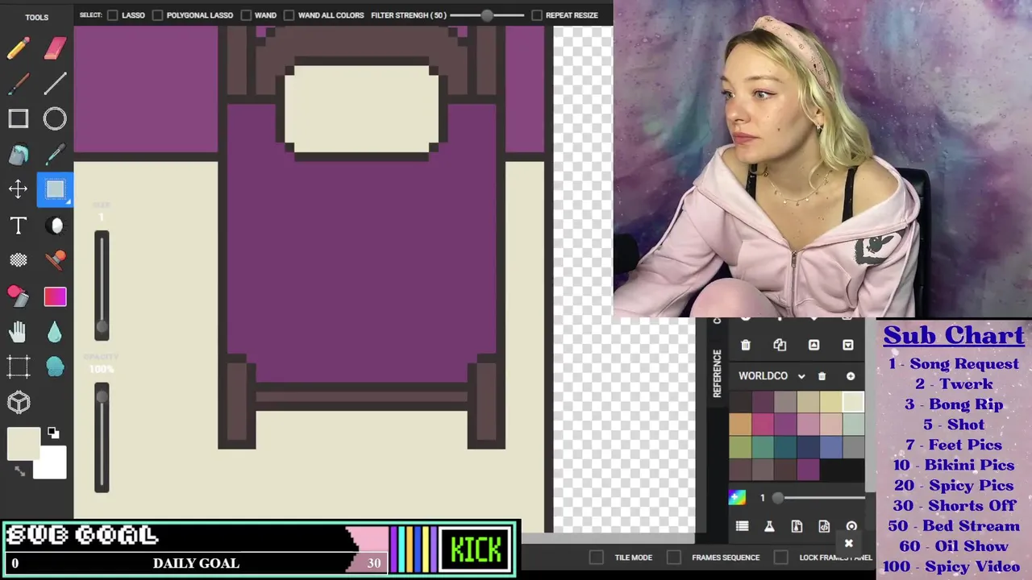Adjust the Filter Strength slider
Image resolution: width=1032 pixels, height=580 pixels.
(x=487, y=14)
